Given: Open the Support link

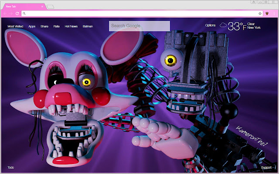Looking at the screenshot, I should pos(266,167).
